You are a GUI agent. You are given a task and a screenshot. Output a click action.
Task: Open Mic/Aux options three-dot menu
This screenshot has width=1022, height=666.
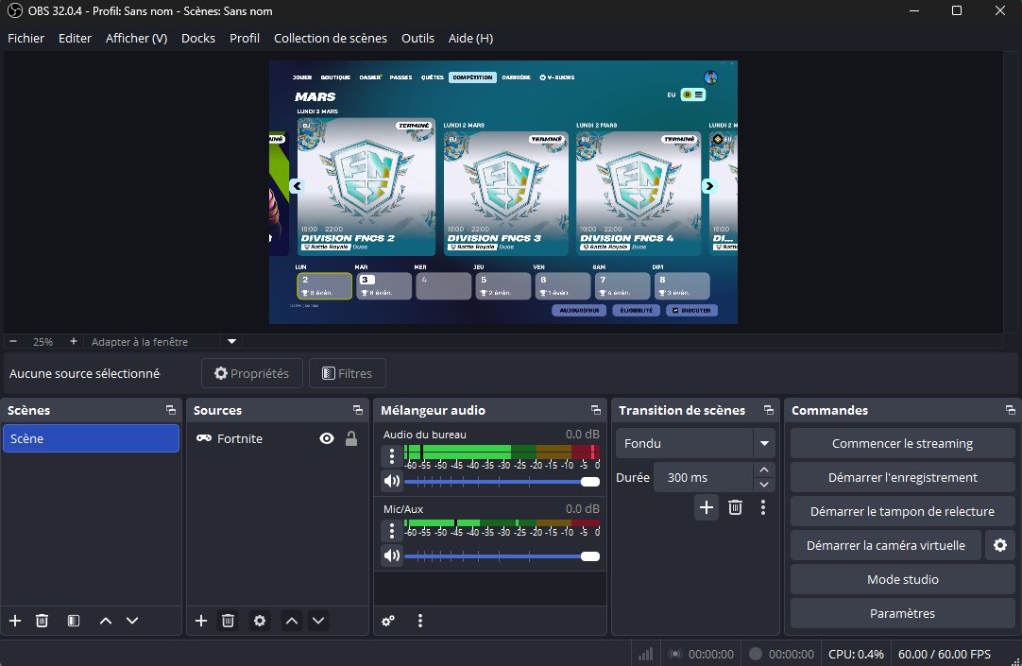click(392, 531)
